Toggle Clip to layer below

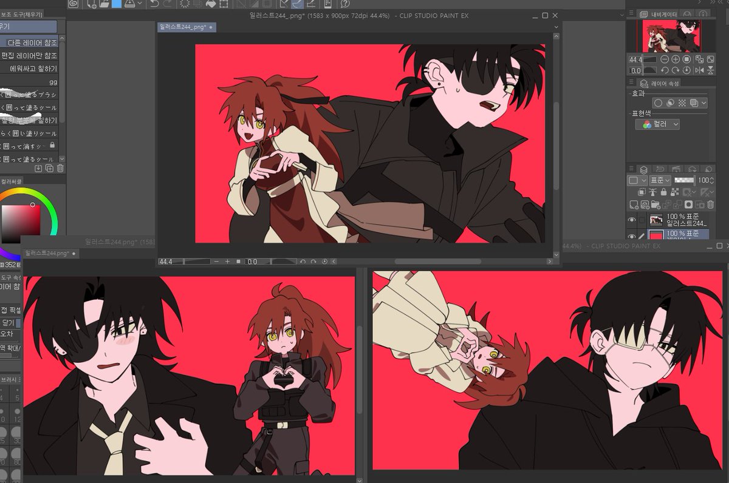pos(642,192)
